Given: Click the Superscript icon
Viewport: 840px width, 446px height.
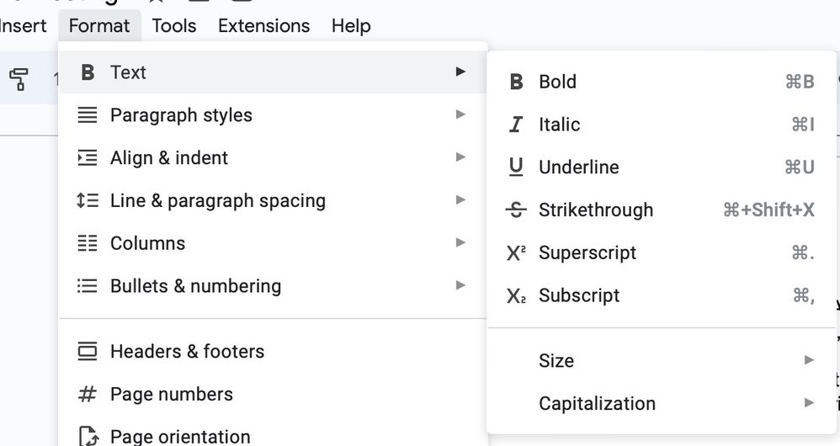Looking at the screenshot, I should [516, 253].
